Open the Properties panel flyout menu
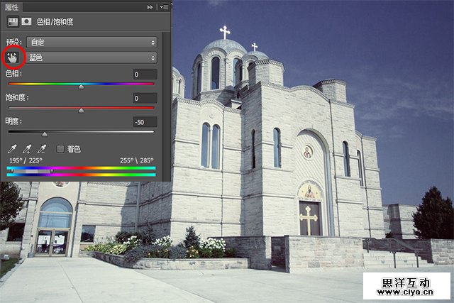Image resolution: width=454 pixels, height=303 pixels. 164,6
